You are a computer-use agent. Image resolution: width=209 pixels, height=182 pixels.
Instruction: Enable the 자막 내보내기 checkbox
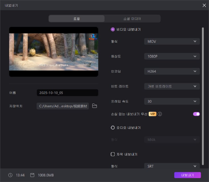pyautogui.click(x=113, y=154)
